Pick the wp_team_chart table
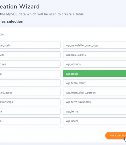Image resolution: width=126 pixels, height=145 pixels. tap(94, 83)
